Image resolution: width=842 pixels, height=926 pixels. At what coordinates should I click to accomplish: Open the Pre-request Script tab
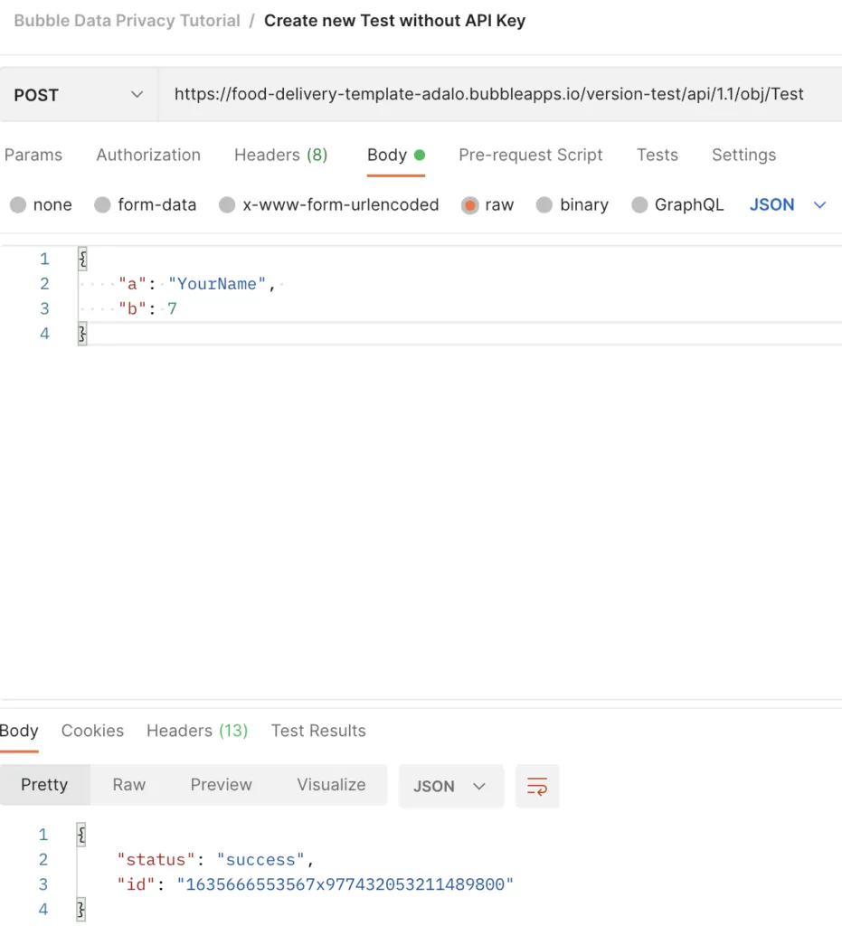(530, 155)
